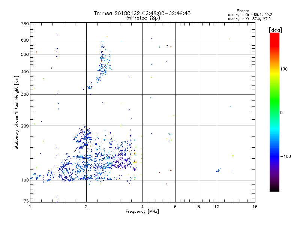Click the y-axis tick label '750'

coord(25,24)
